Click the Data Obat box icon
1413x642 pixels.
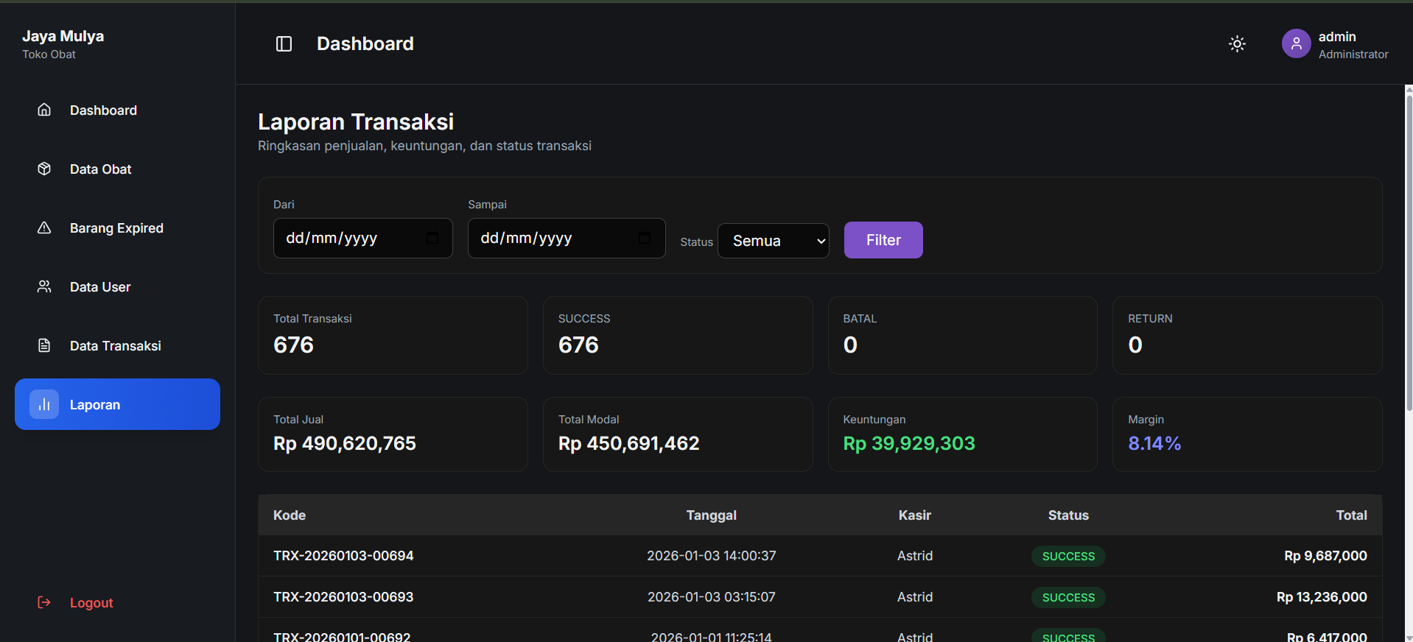[44, 169]
